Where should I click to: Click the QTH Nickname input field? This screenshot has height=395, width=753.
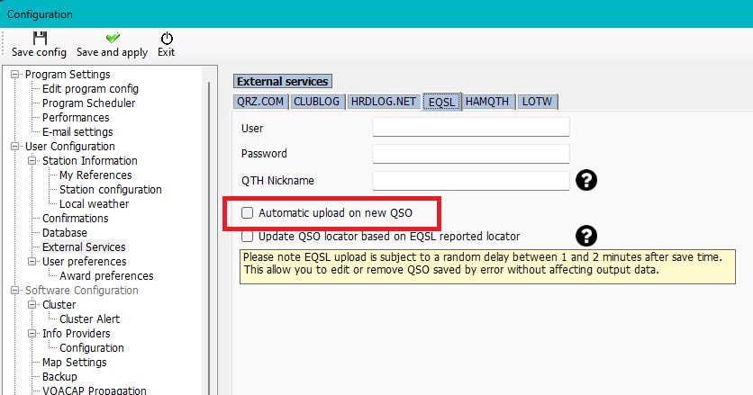click(470, 181)
